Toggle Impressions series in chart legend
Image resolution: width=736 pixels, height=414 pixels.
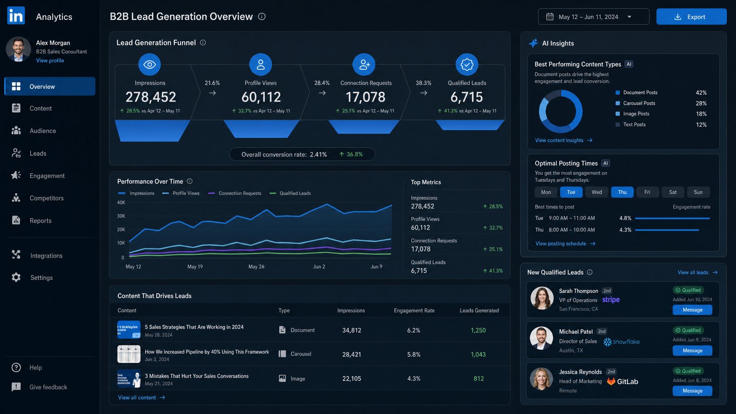[136, 193]
